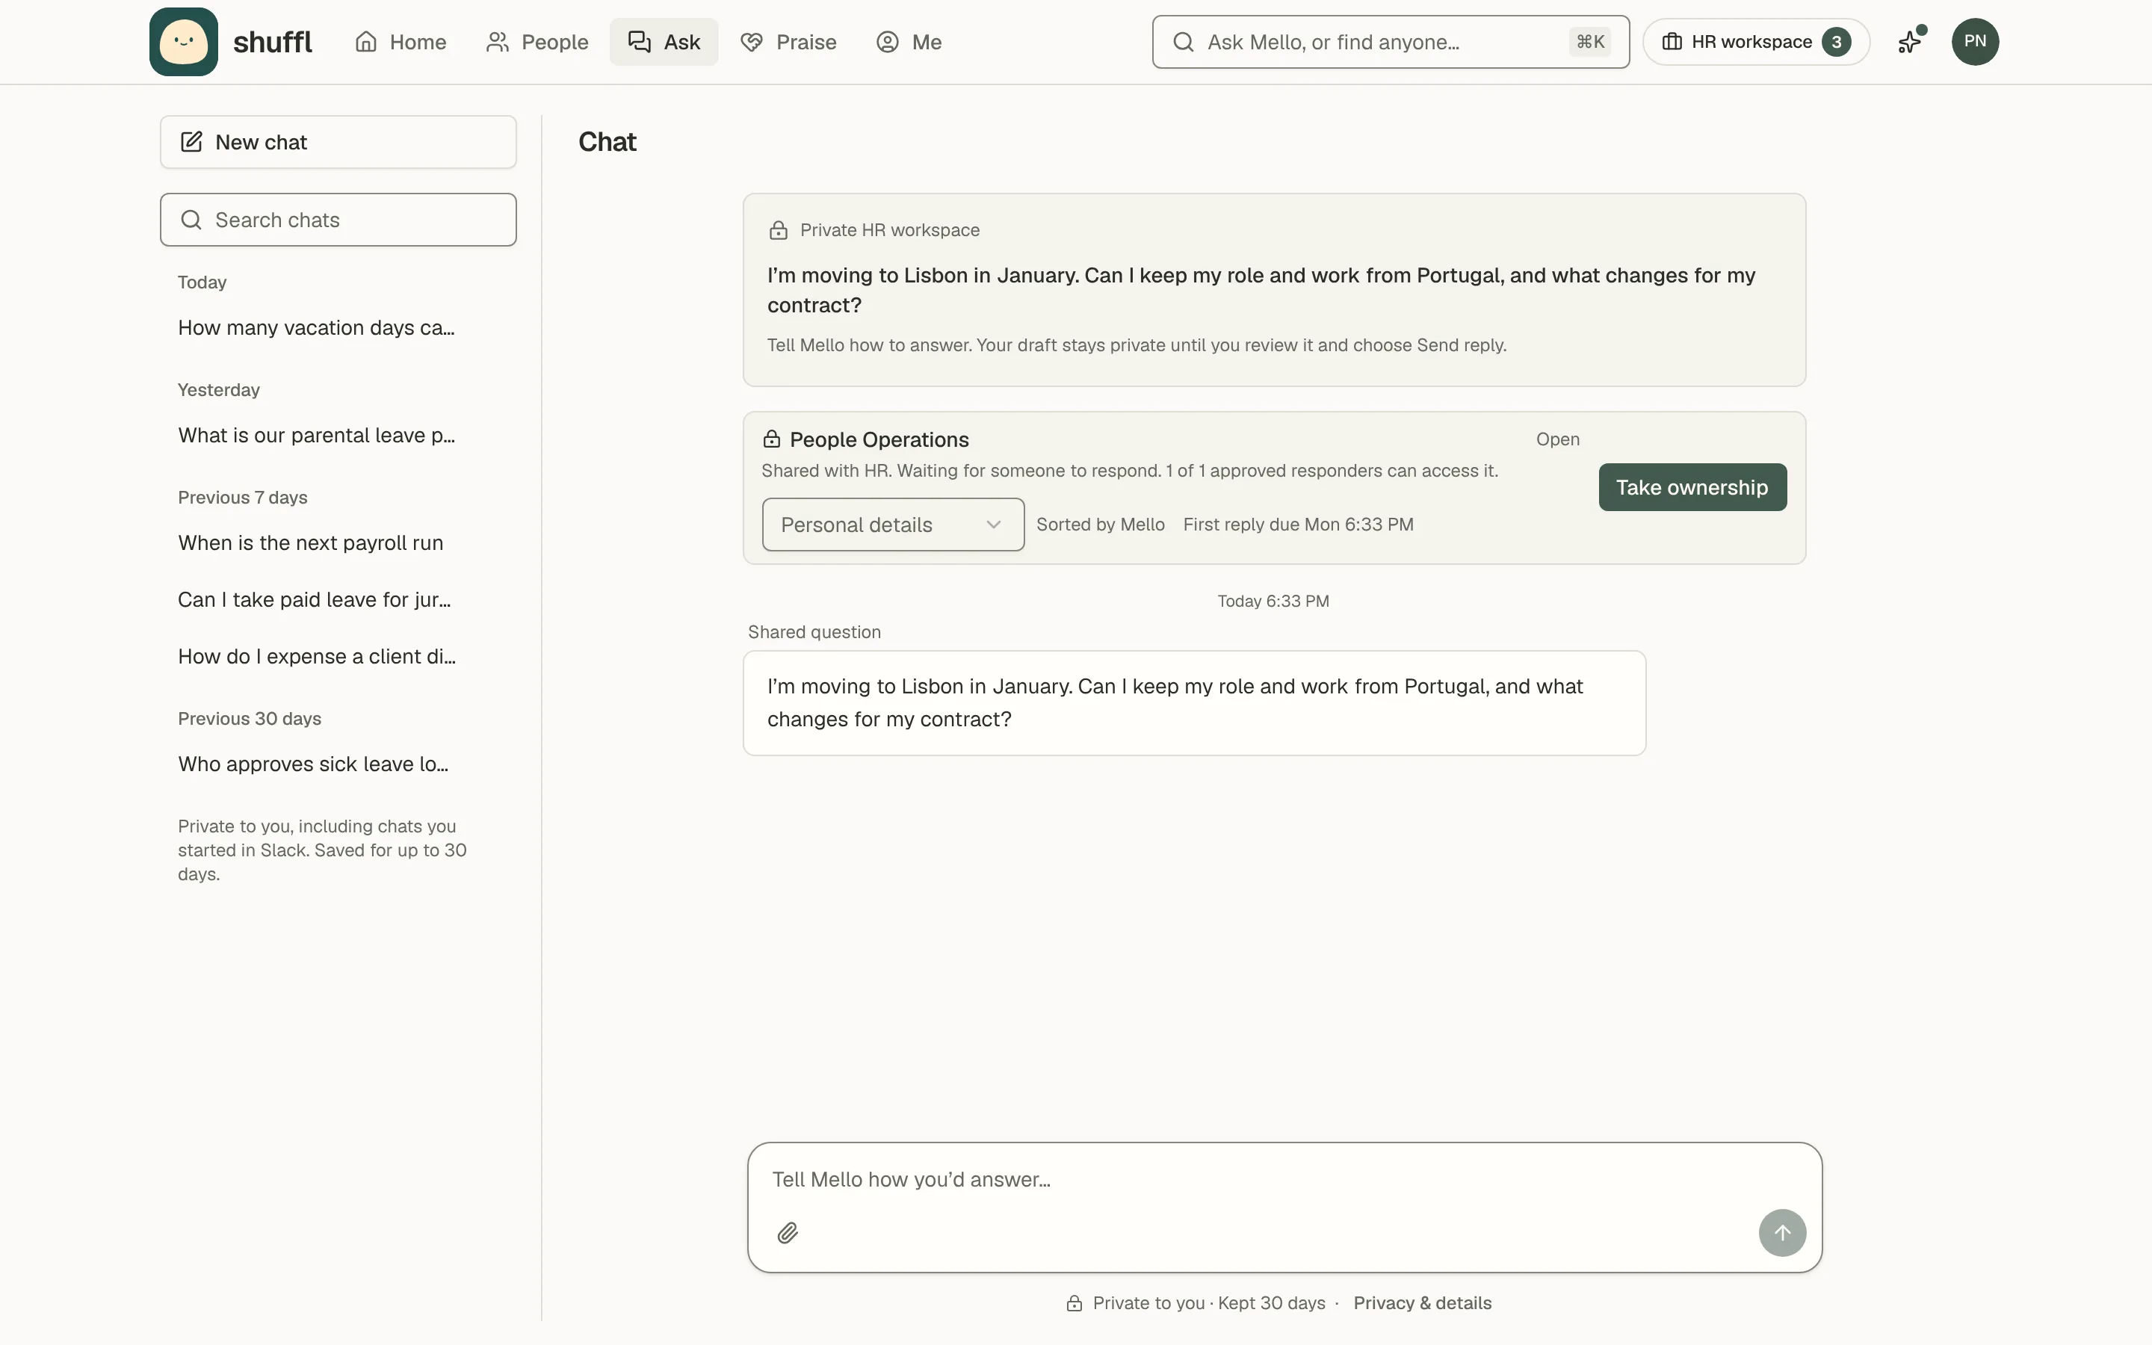Screen dimensions: 2152x1345
Task: Click the Take ownership button
Action: click(x=1692, y=487)
